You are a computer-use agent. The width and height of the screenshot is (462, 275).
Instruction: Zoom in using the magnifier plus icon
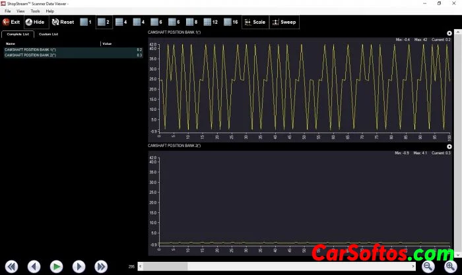pos(450,266)
